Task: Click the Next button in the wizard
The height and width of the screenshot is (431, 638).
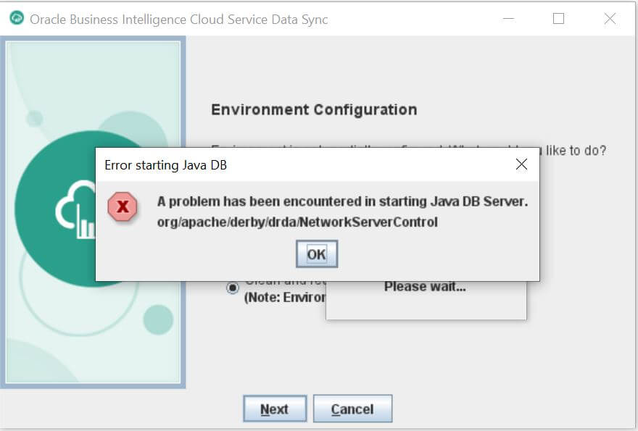Action: [x=275, y=409]
